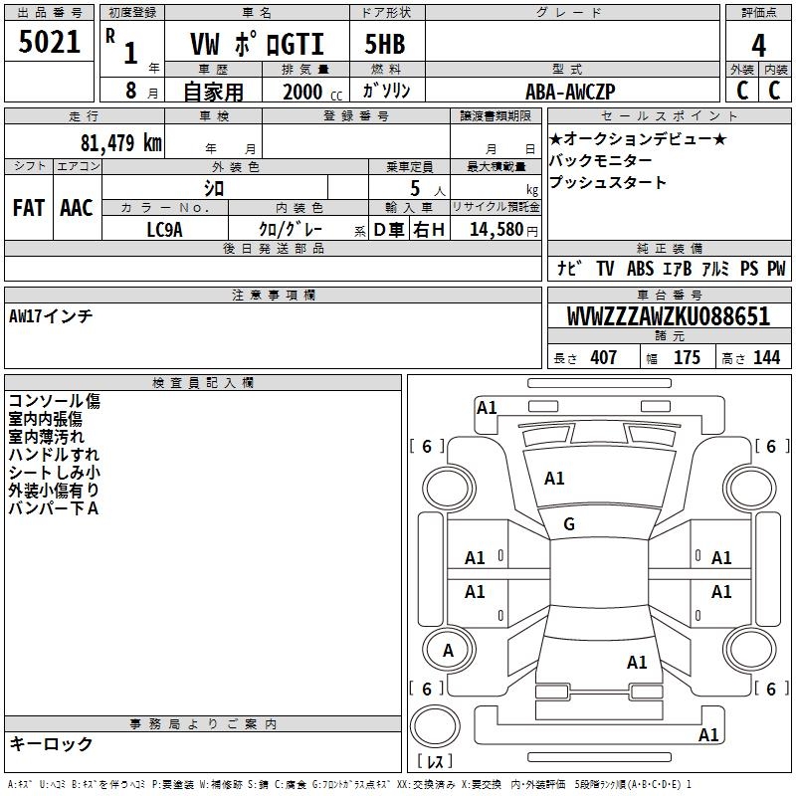Select the inspector note ハンドルすれ
Image resolution: width=796 pixels, height=796 pixels.
click(54, 455)
